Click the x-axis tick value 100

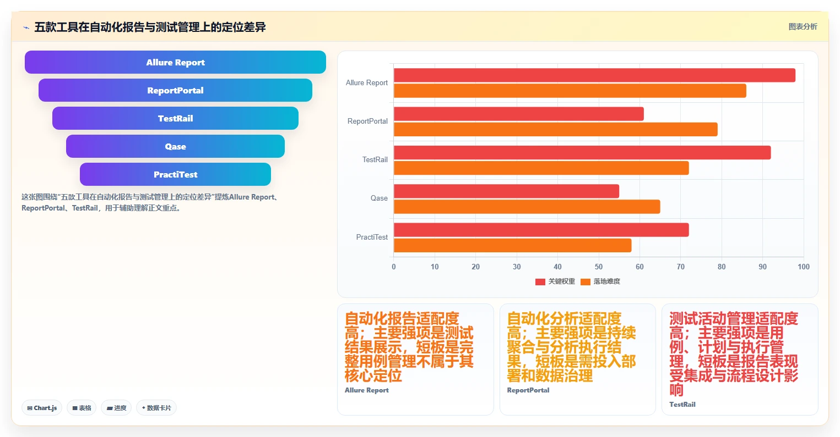point(804,267)
